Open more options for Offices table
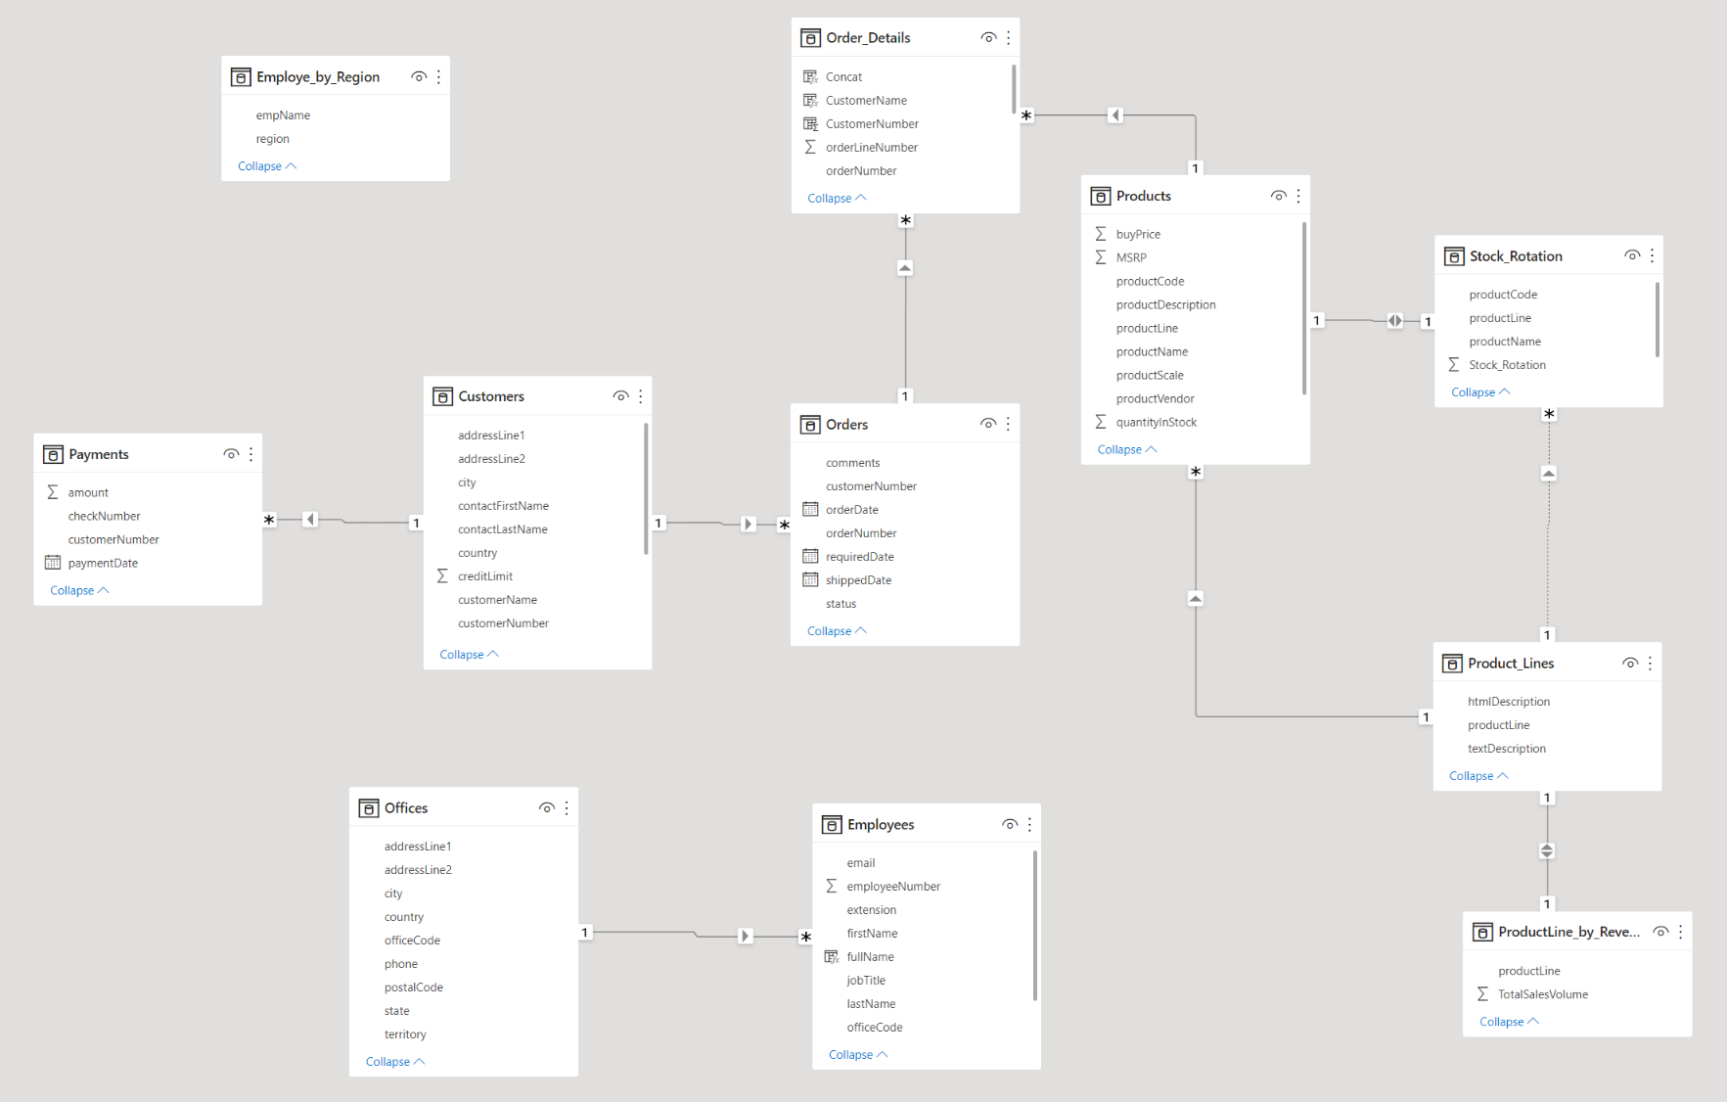 click(567, 807)
